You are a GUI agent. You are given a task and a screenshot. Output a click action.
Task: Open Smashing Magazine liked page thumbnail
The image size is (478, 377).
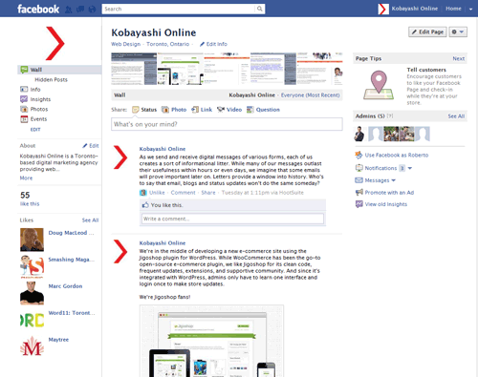(x=32, y=266)
